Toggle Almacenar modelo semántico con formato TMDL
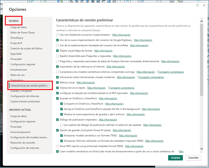 click(62, 135)
